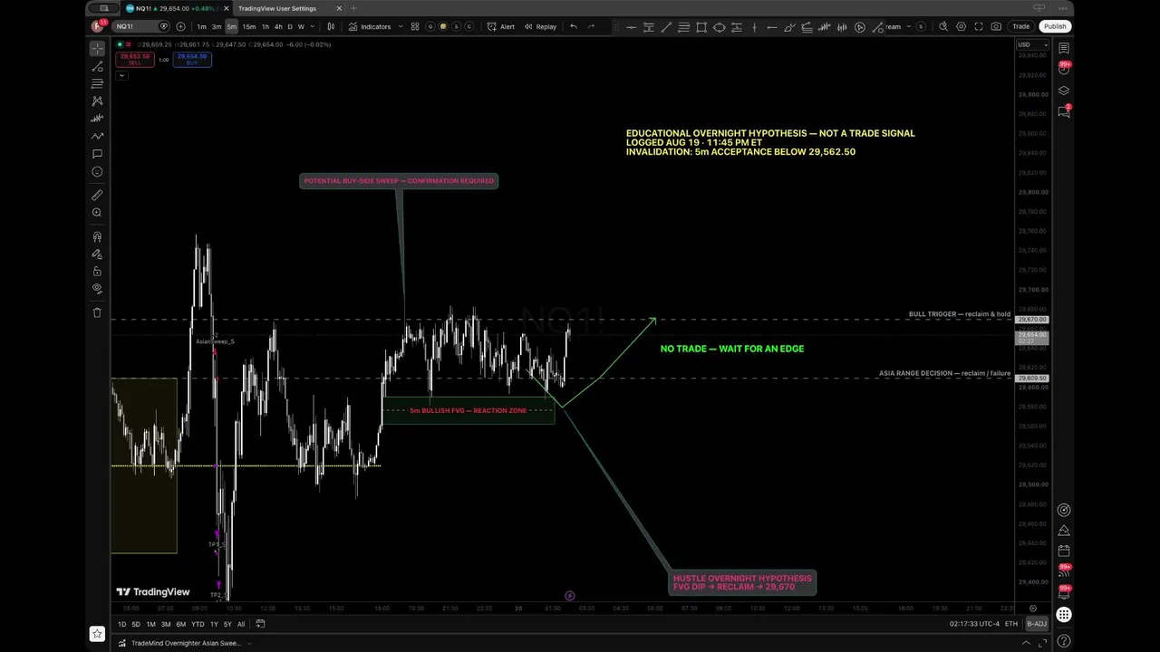Select the YTD date range
The width and height of the screenshot is (1160, 652).
coord(198,624)
